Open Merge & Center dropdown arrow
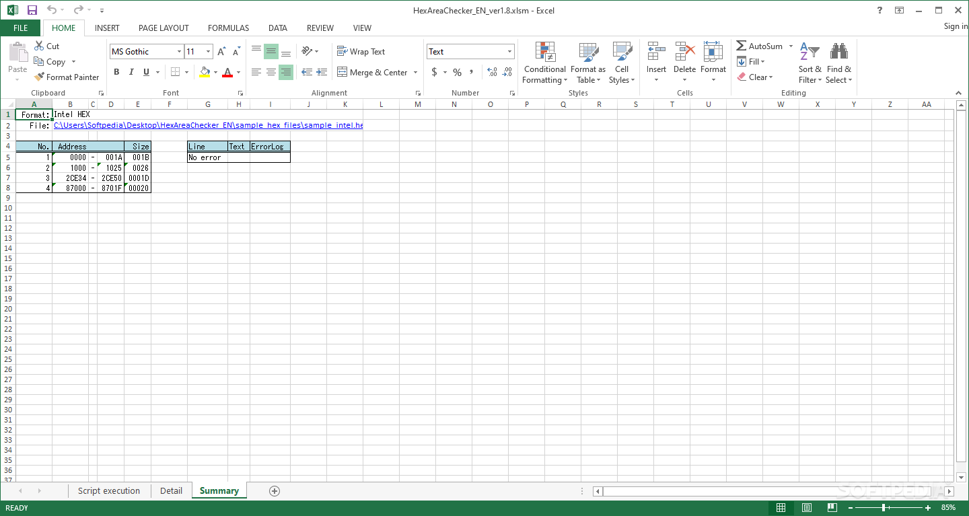This screenshot has width=969, height=516. click(415, 73)
